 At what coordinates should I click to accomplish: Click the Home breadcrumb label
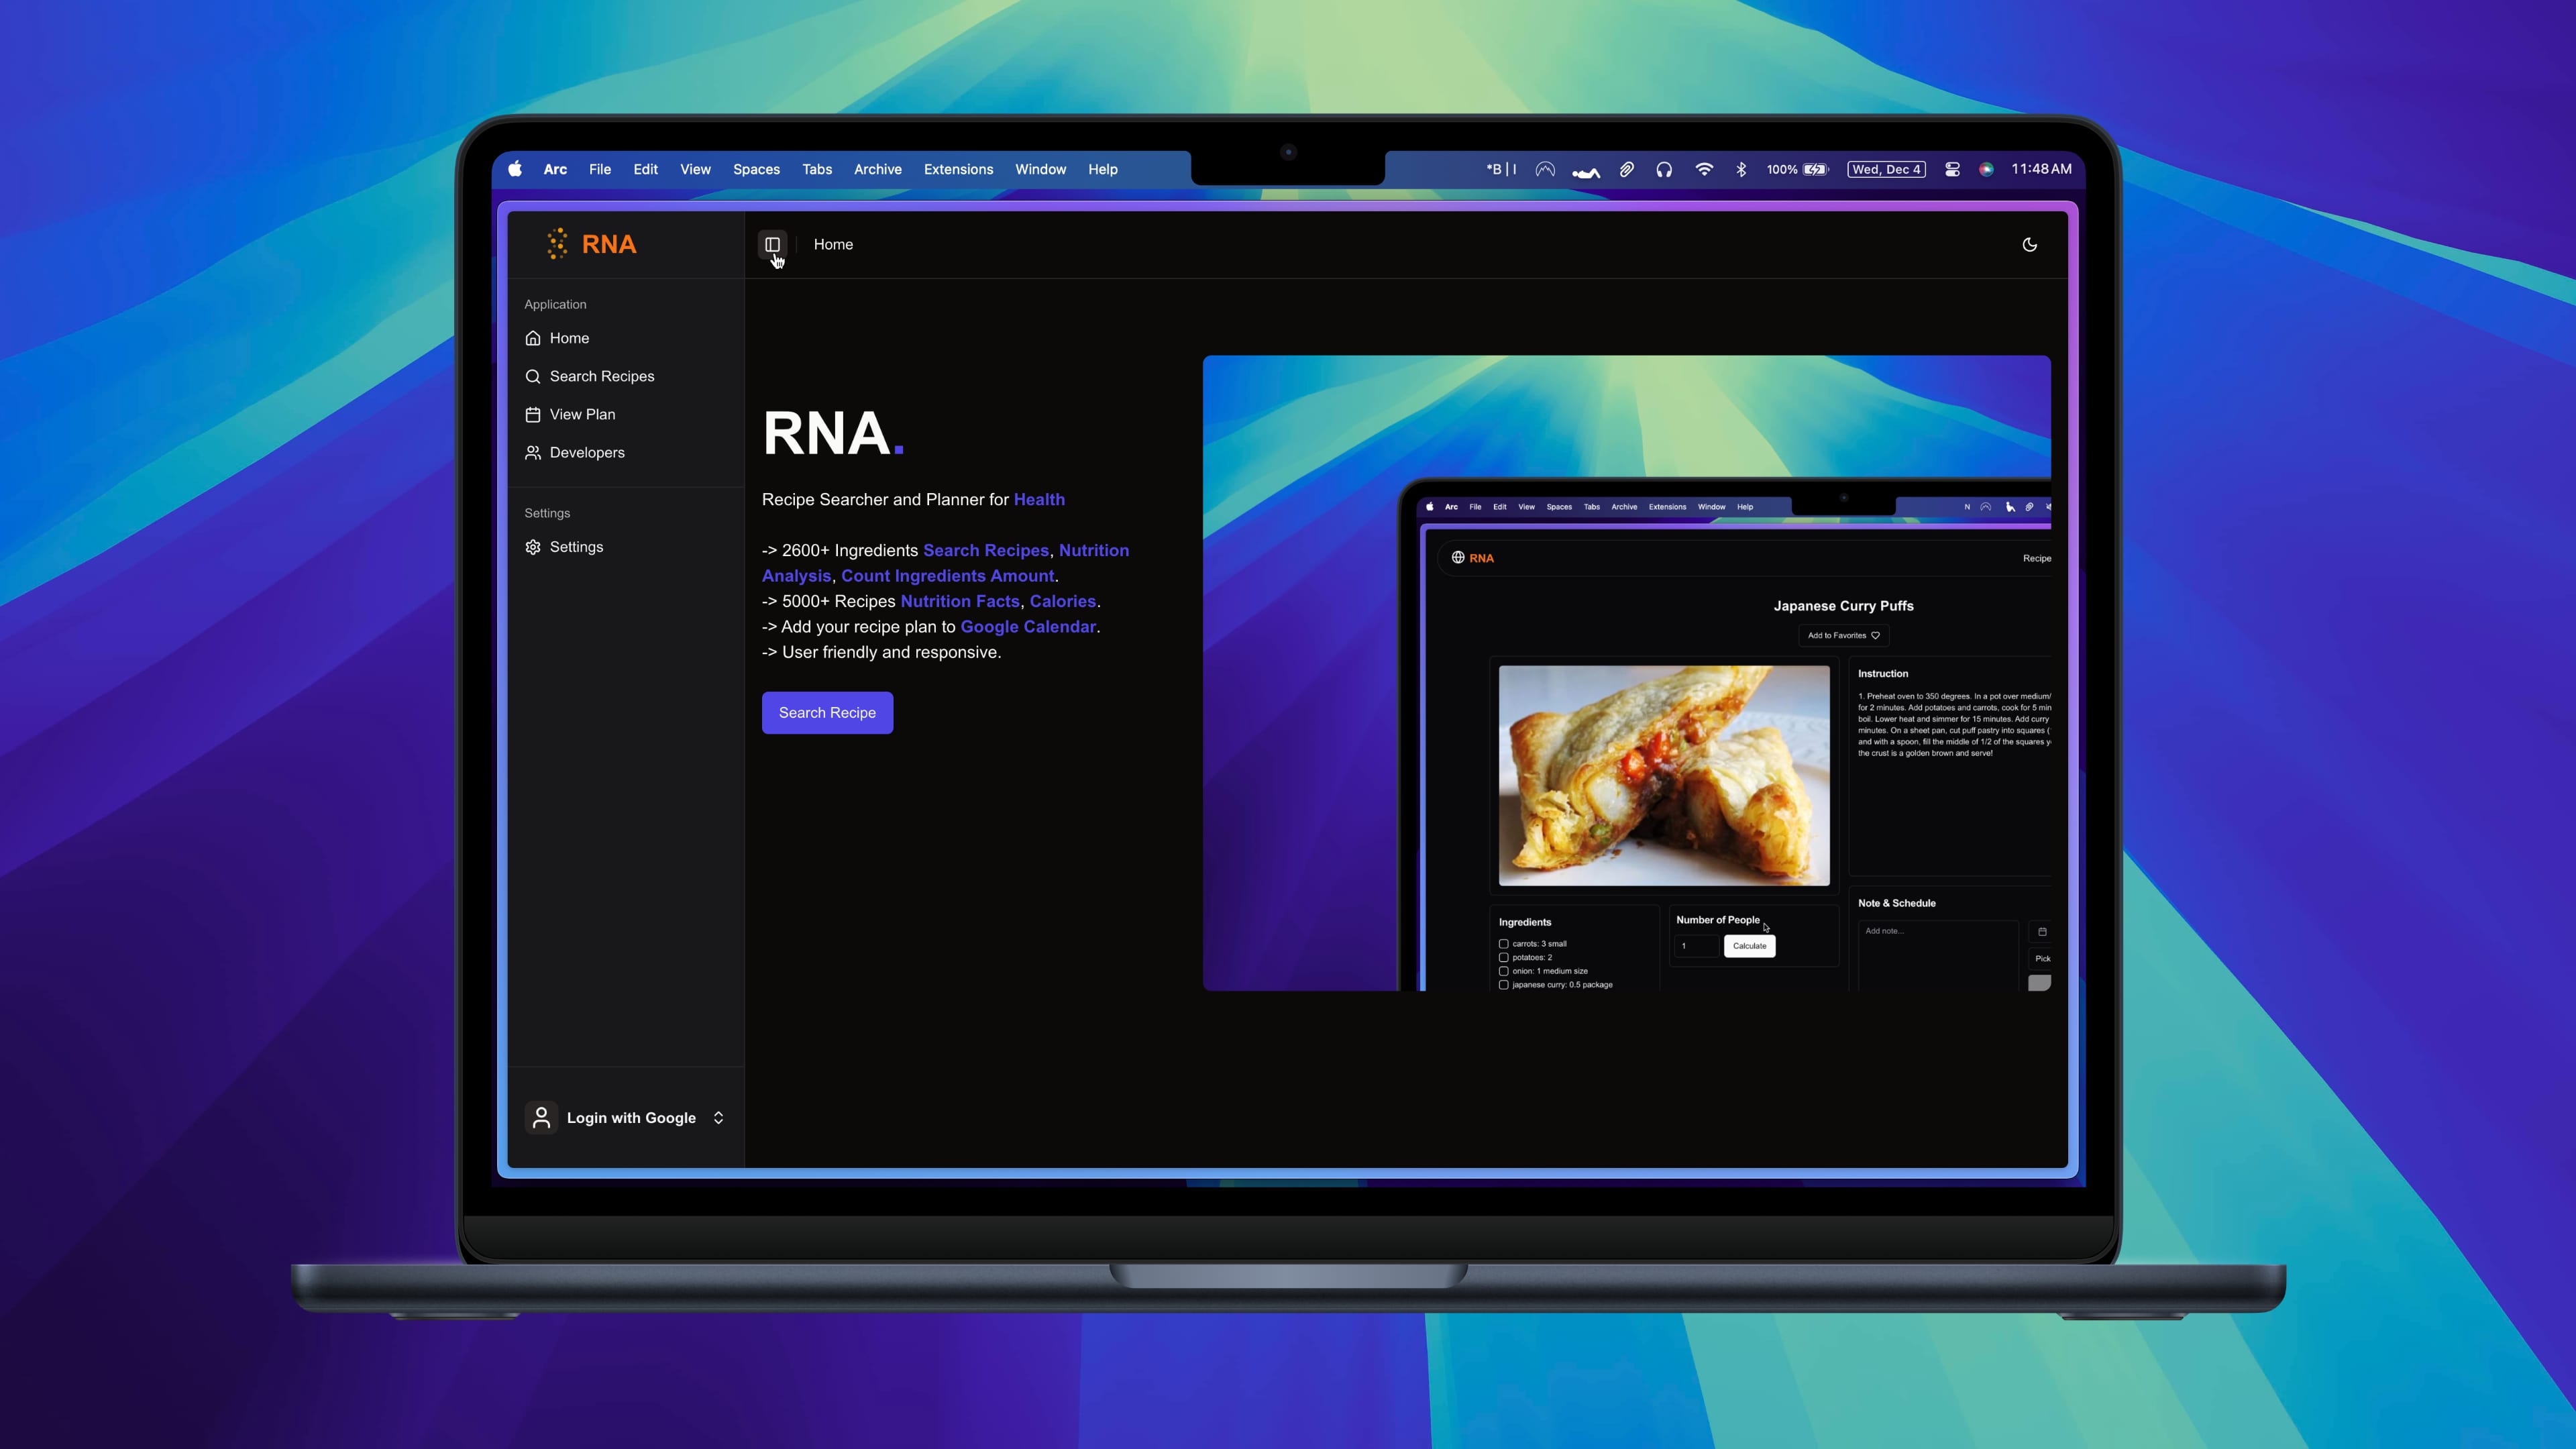[833, 244]
